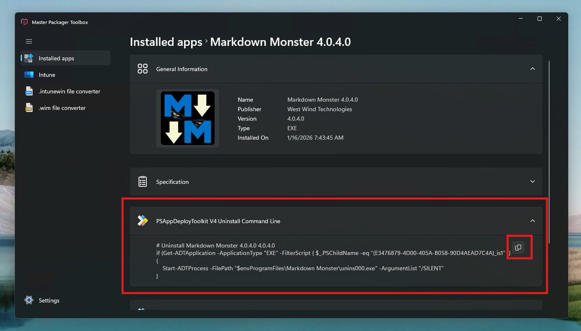This screenshot has height=331, width=581.
Task: Click the vertical scrollbar of the details pane
Action: (x=549, y=152)
